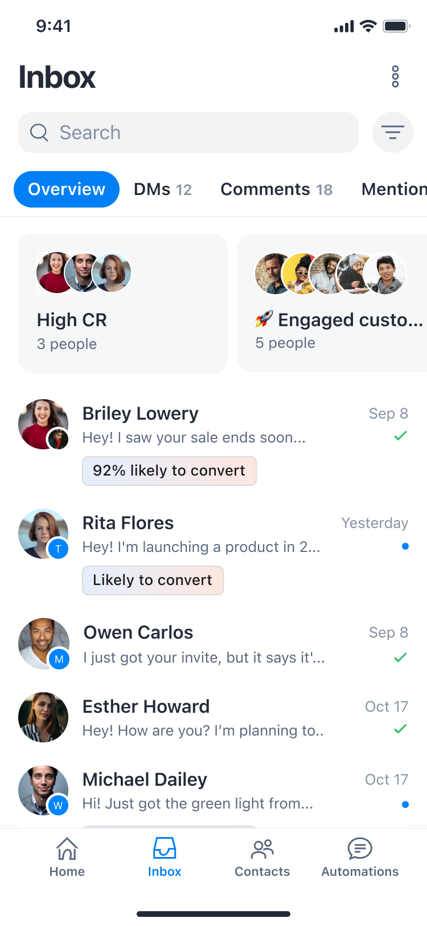Open the Engaged customers group card
The width and height of the screenshot is (427, 926).
[x=332, y=303]
